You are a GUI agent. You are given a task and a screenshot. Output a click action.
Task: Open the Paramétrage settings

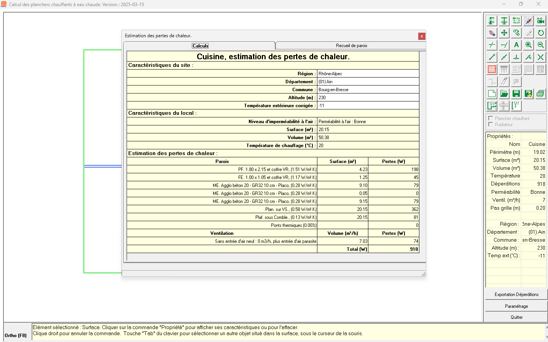pos(516,306)
